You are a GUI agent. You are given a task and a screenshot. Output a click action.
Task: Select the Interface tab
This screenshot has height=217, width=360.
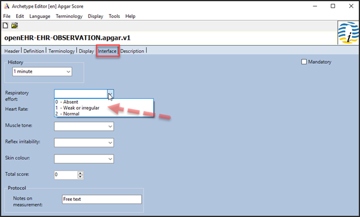point(107,51)
